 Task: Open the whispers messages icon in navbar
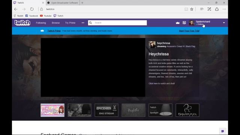[x=184, y=23]
